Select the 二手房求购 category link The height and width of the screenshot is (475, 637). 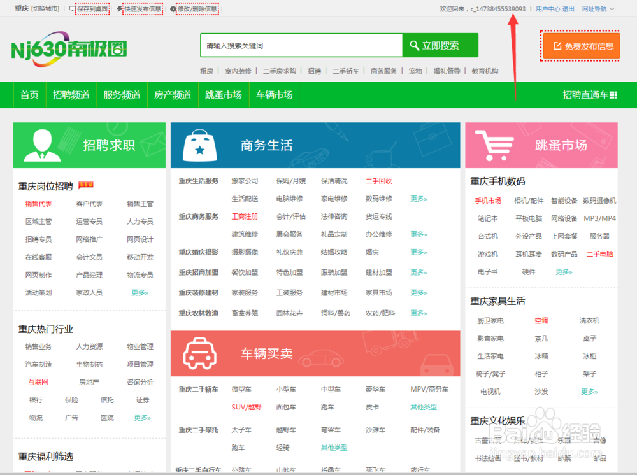tap(278, 71)
